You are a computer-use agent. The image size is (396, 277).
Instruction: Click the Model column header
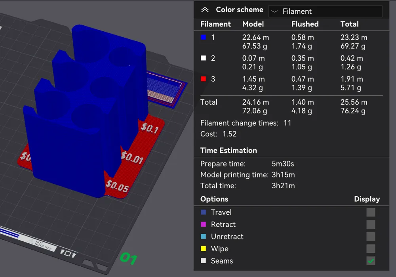(253, 24)
